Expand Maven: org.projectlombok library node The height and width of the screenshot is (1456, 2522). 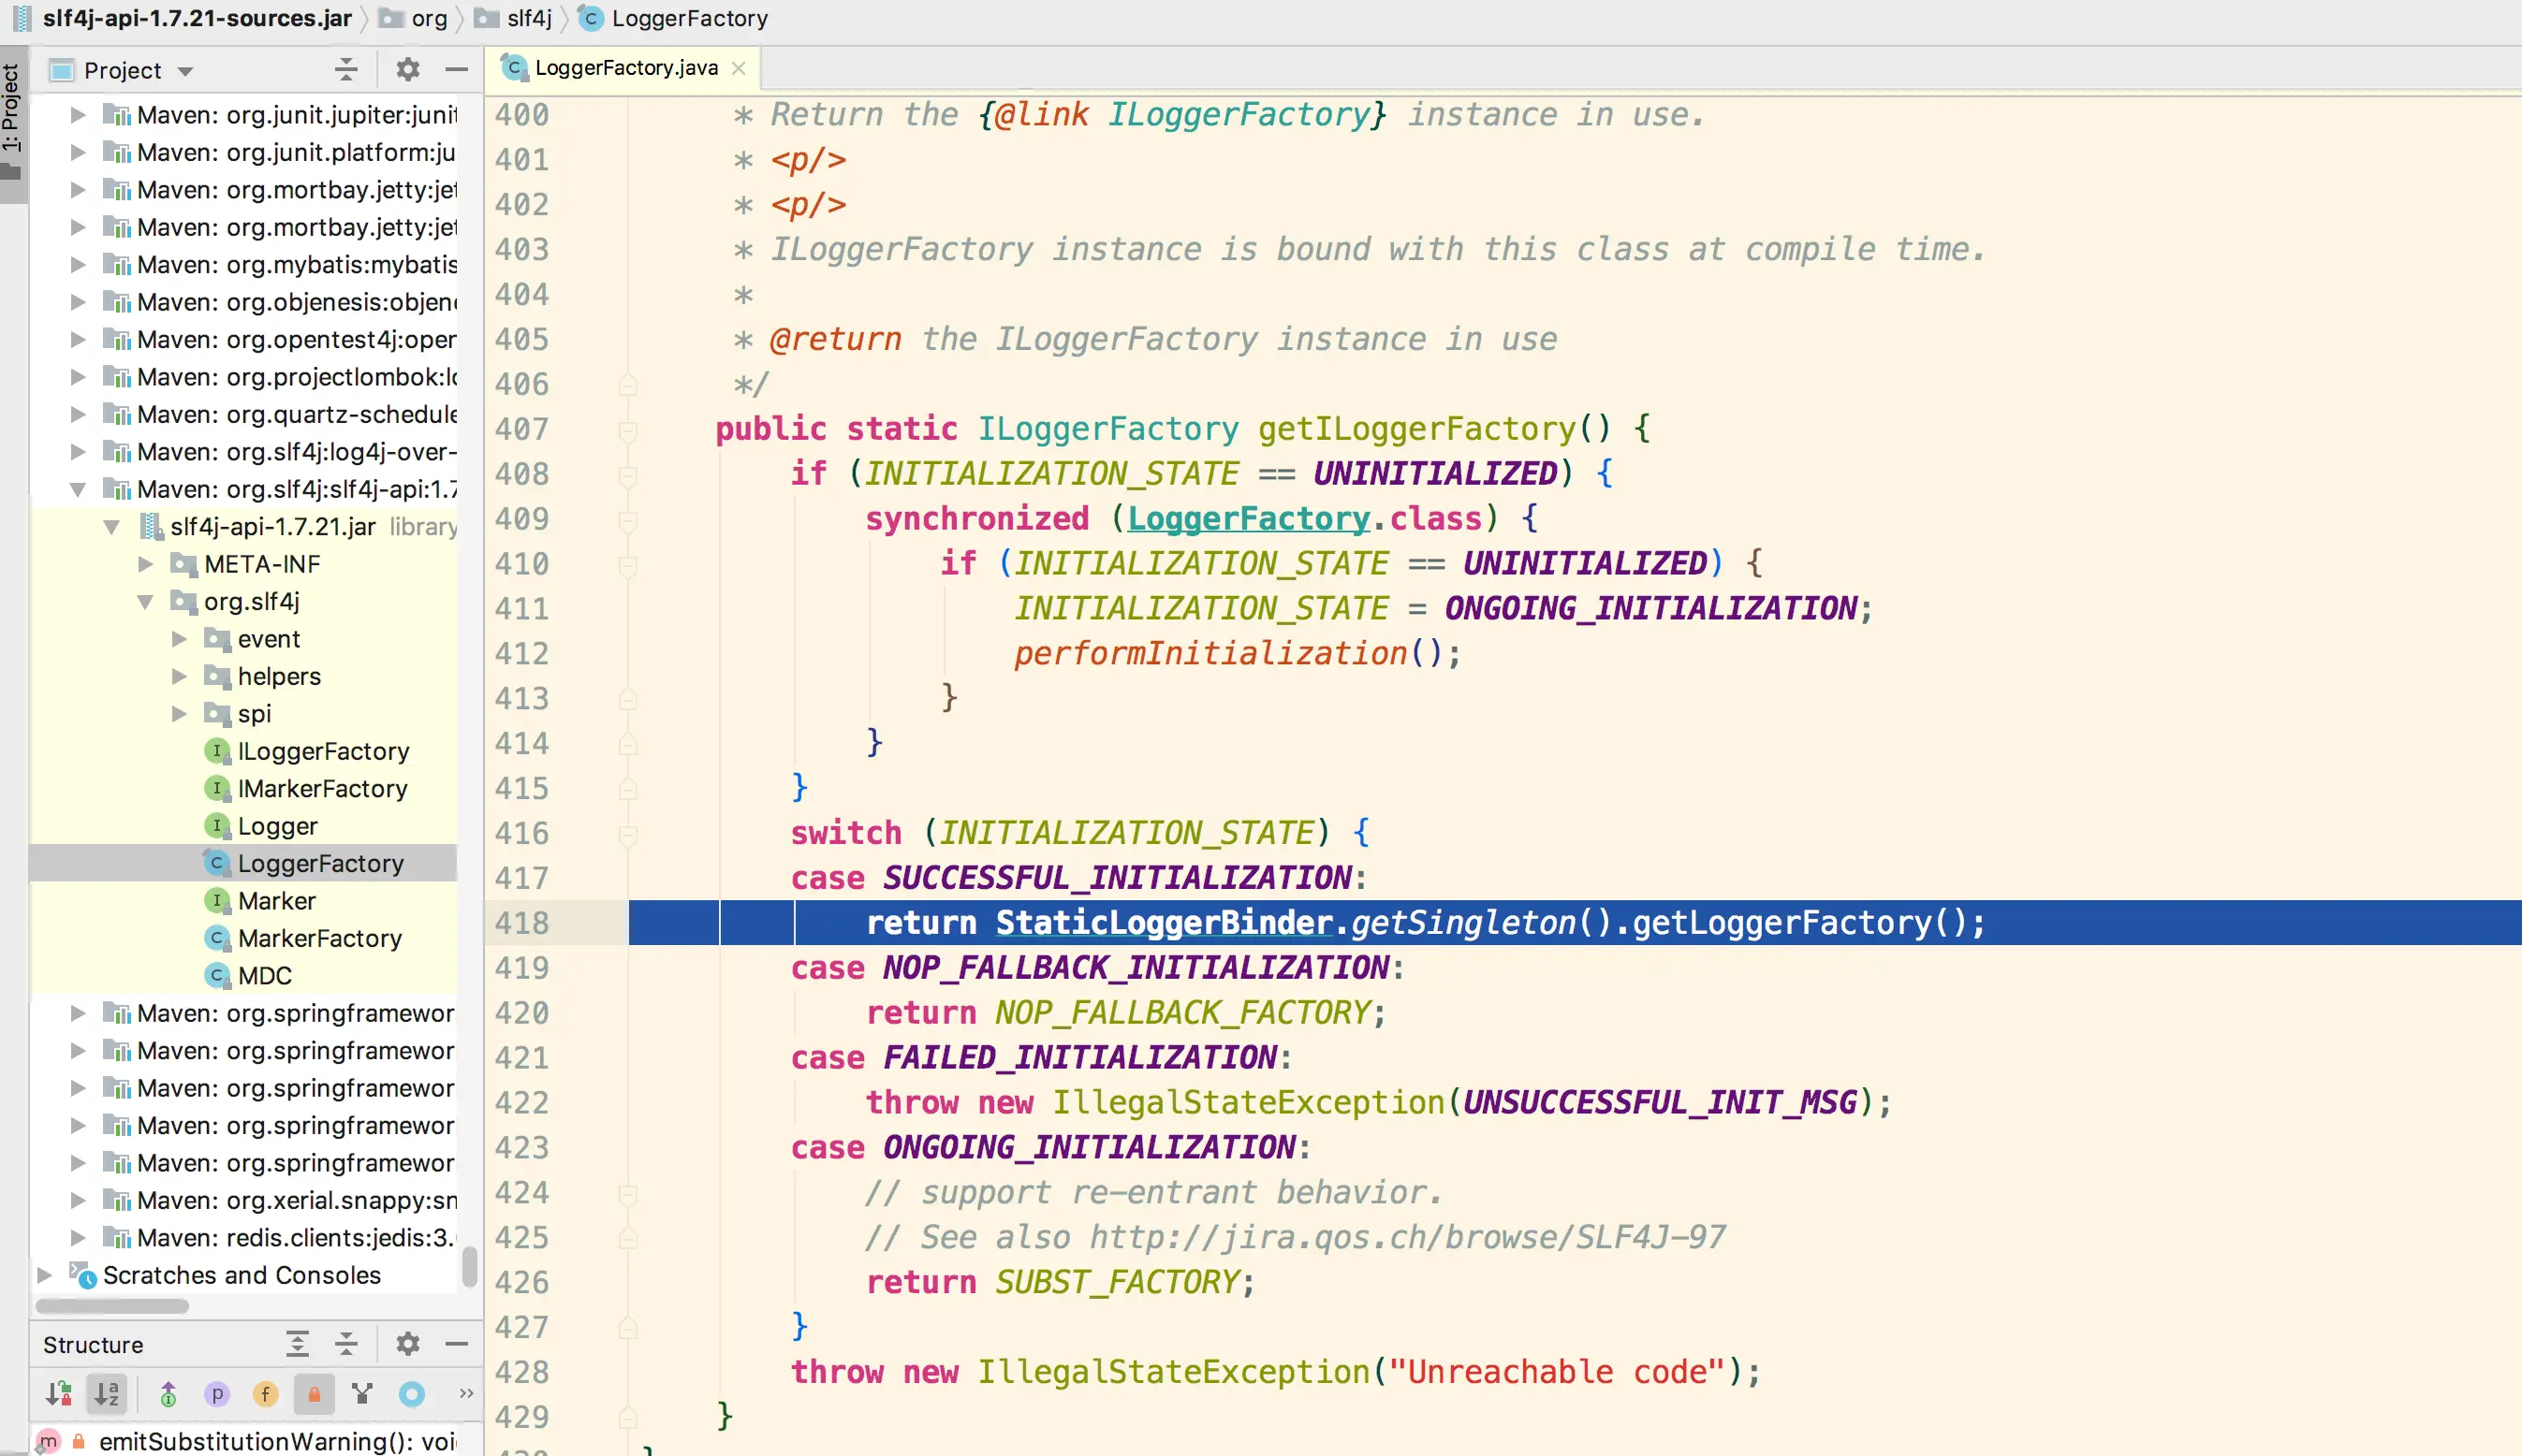(77, 377)
